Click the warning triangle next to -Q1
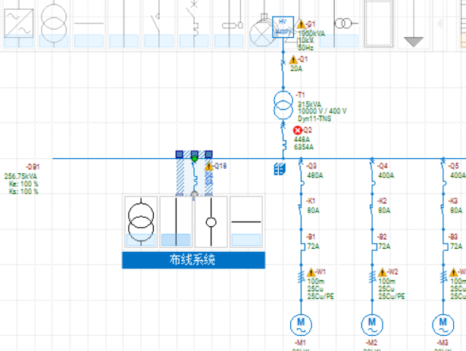Image resolution: width=466 pixels, height=351 pixels. click(x=293, y=60)
